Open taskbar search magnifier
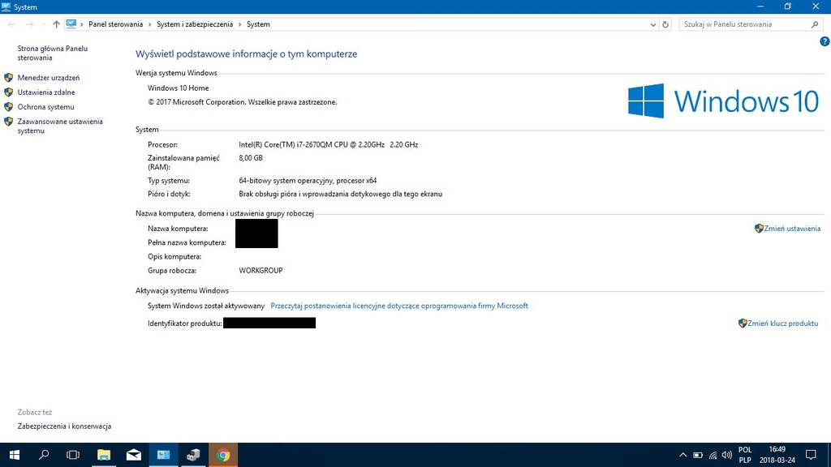 (x=44, y=455)
